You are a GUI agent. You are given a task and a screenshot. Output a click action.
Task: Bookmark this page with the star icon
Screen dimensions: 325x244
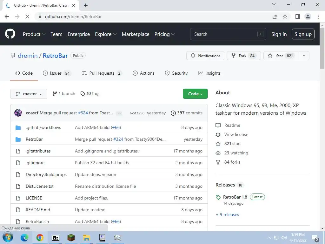pyautogui.click(x=285, y=17)
